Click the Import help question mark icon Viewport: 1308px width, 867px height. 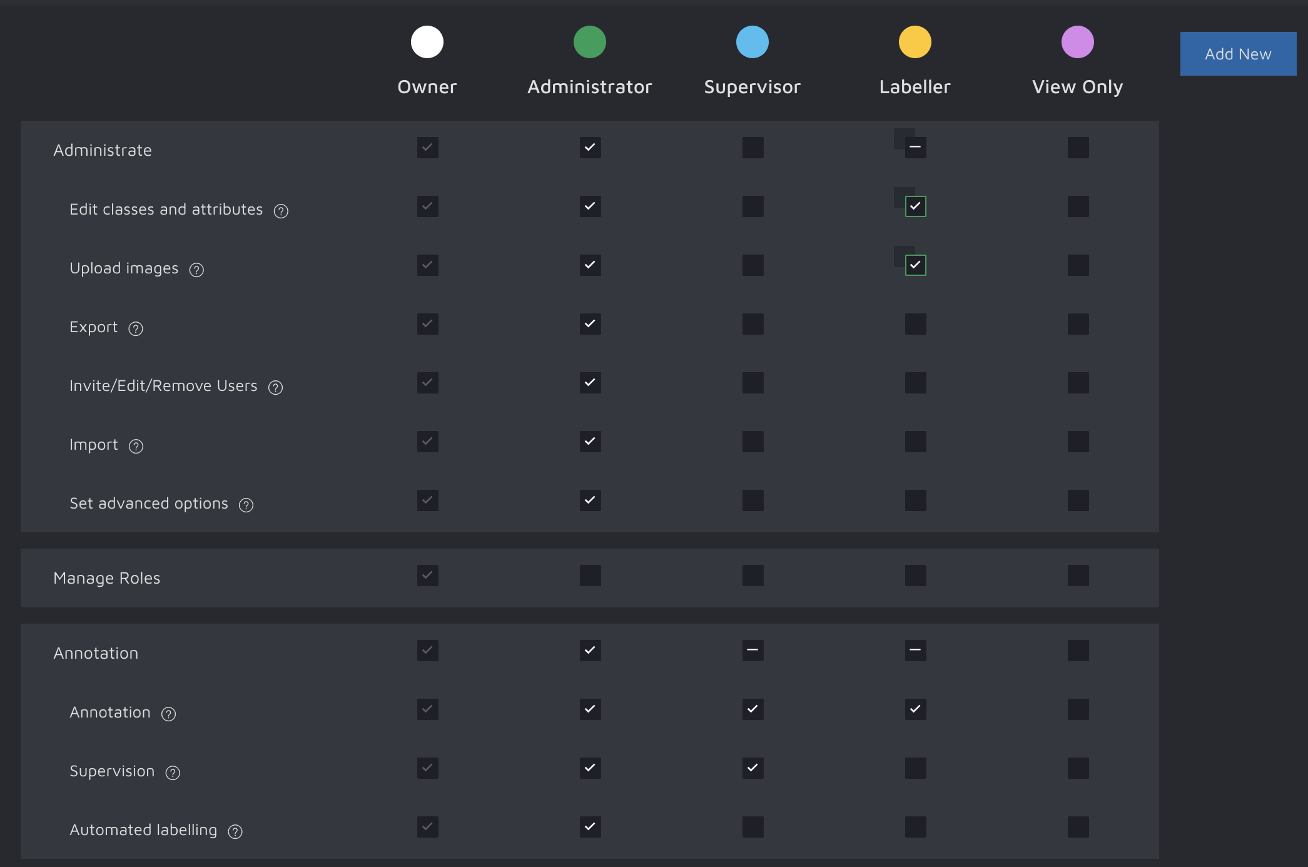pos(136,446)
